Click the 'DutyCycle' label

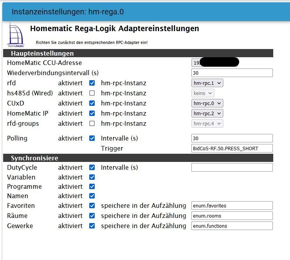pyautogui.click(x=22, y=167)
